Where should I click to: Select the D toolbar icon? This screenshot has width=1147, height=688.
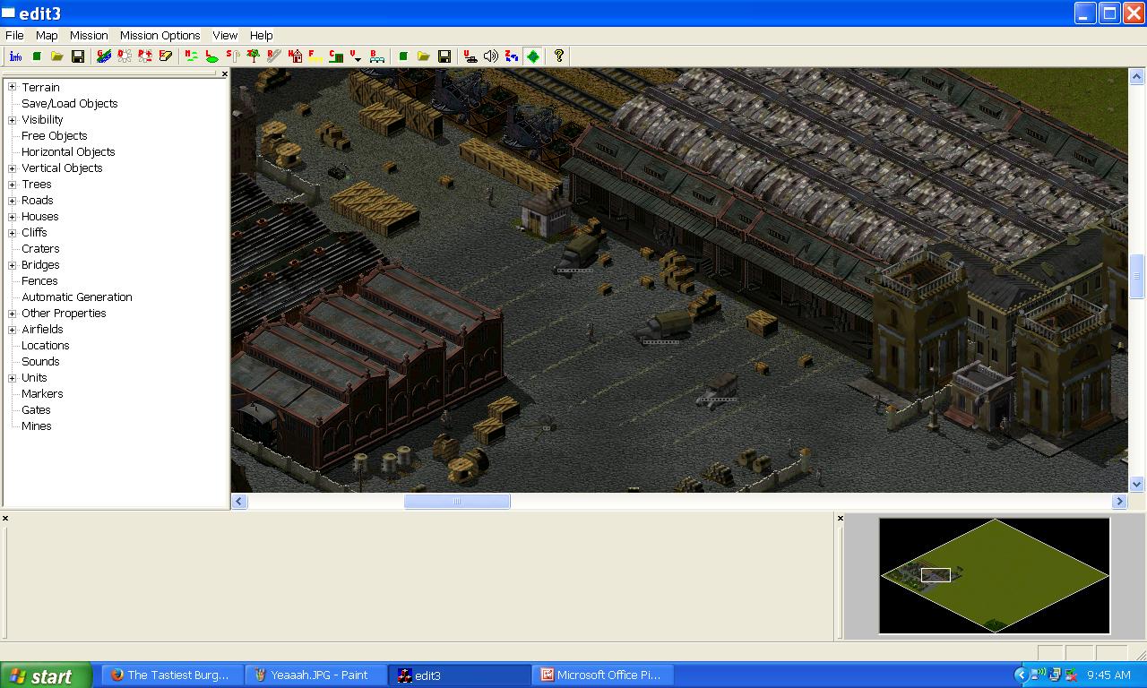point(125,56)
